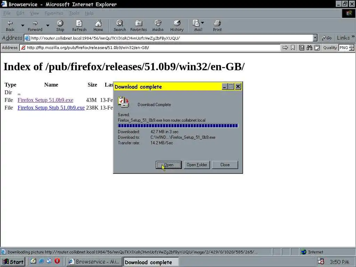Screen dimensions: 356x267
Task: Close Download complete dialog with X
Action: tap(238, 87)
